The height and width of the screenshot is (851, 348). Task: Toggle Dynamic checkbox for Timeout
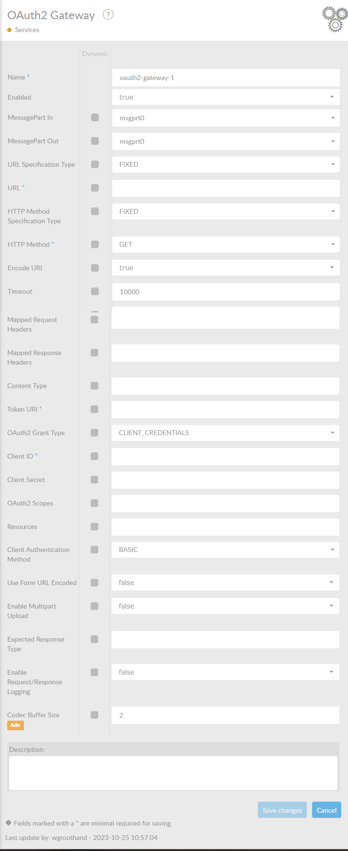click(95, 291)
